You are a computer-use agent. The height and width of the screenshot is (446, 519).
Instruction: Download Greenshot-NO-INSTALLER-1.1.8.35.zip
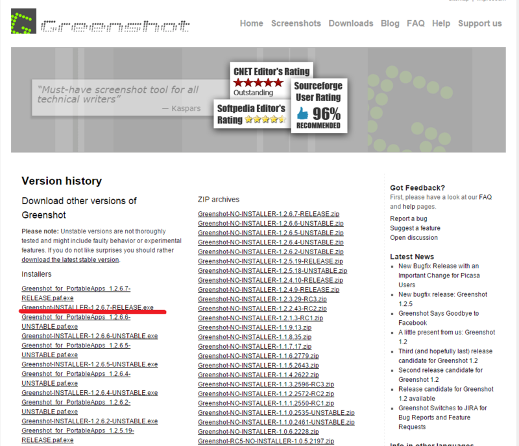pyautogui.click(x=255, y=337)
